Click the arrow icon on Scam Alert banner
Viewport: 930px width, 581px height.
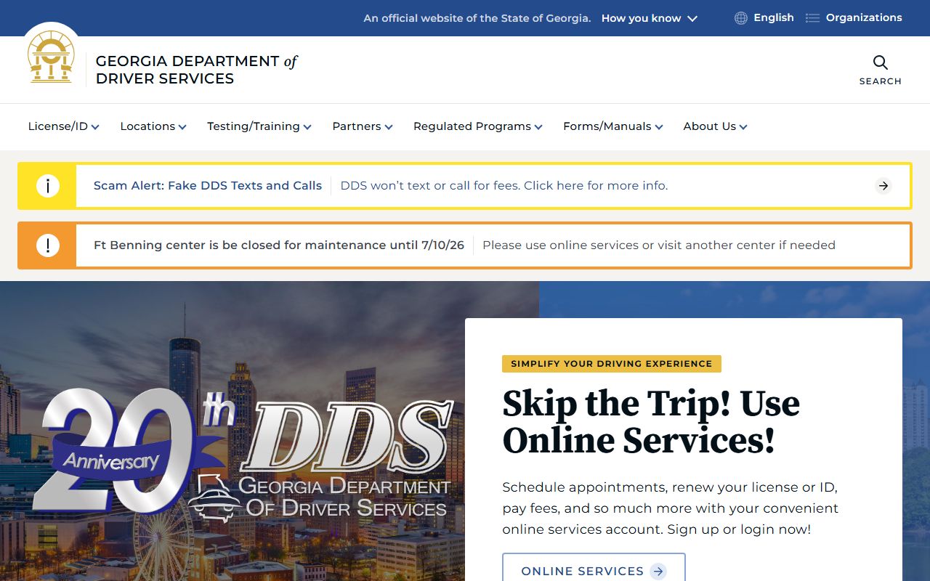[x=883, y=186]
